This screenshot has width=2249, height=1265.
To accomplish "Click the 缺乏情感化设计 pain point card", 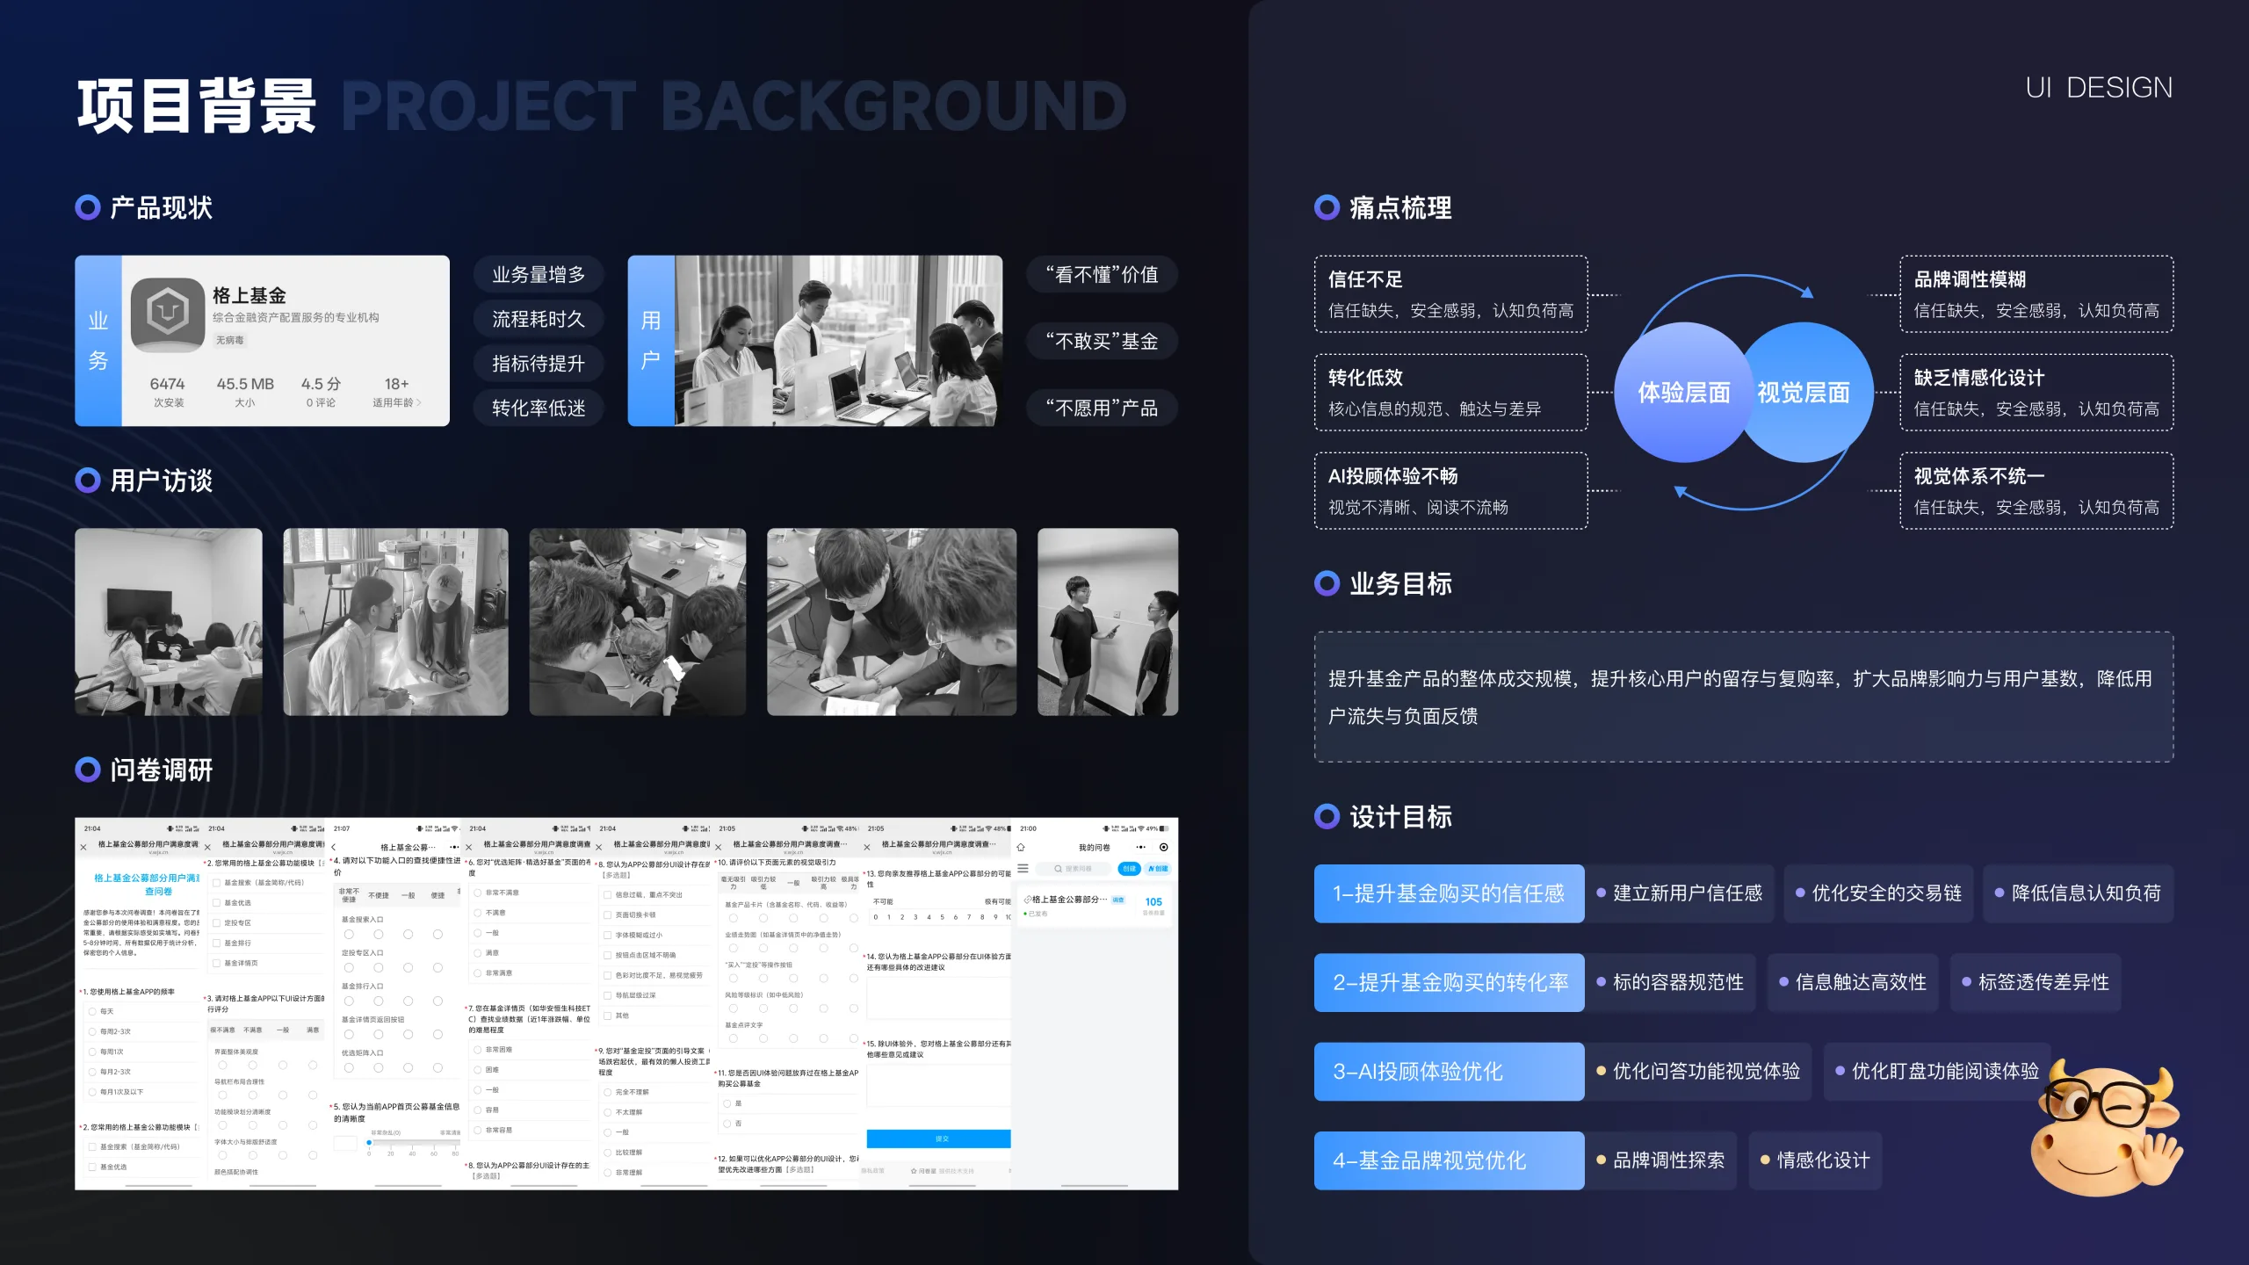I will click(2036, 393).
